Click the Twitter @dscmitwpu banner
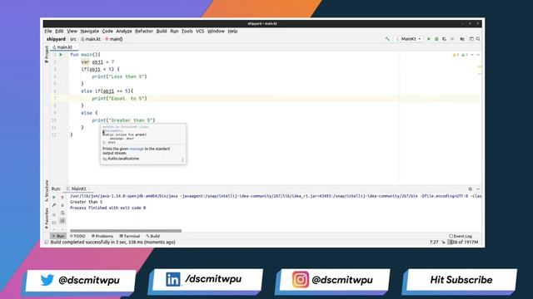The image size is (533, 299). tap(80, 280)
